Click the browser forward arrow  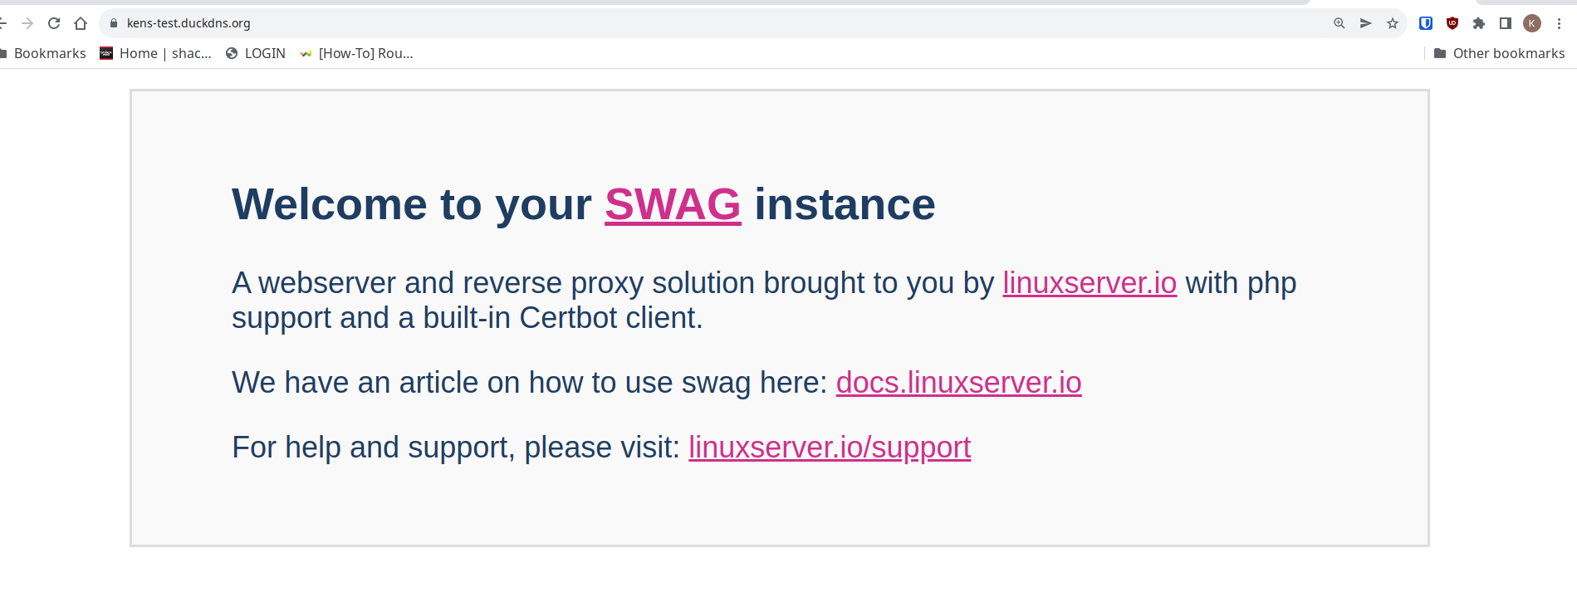[x=27, y=23]
